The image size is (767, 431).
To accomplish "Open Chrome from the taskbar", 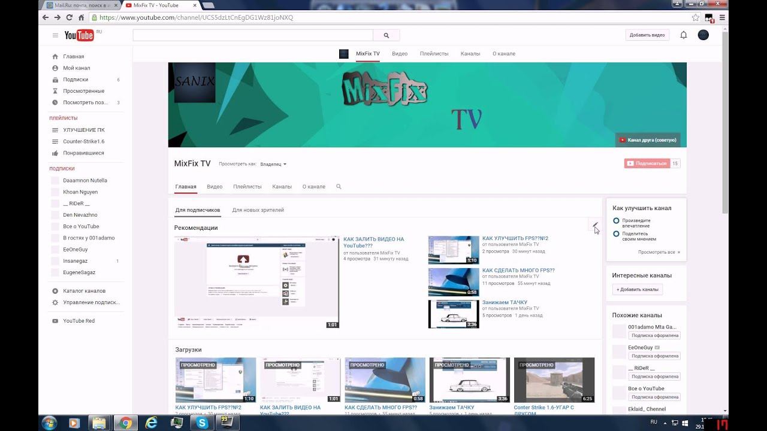I will (x=125, y=423).
